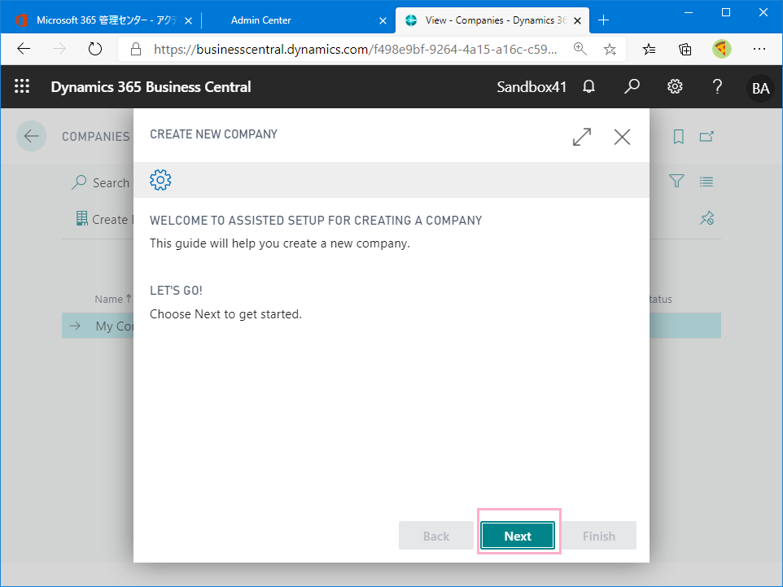Open the notifications bell icon
This screenshot has height=587, width=783.
[x=588, y=86]
